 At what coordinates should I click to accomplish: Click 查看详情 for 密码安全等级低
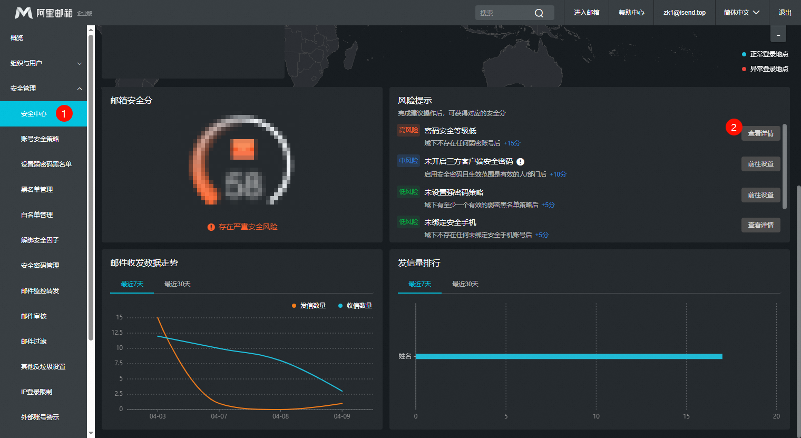pos(760,133)
